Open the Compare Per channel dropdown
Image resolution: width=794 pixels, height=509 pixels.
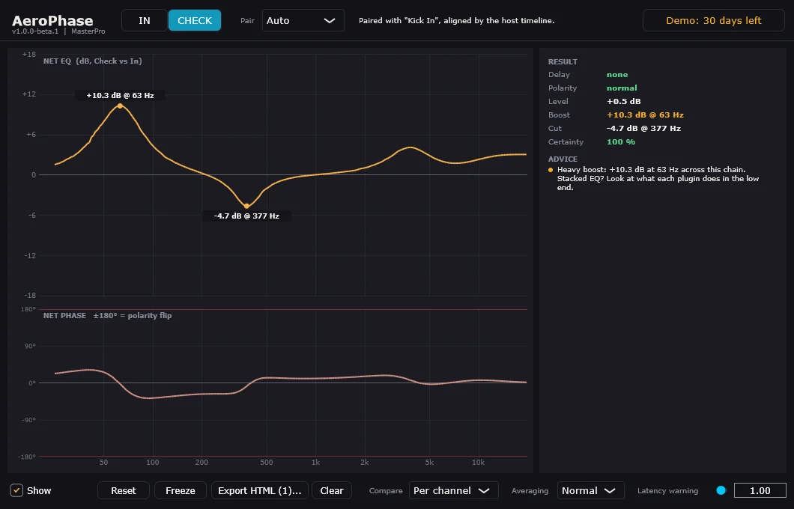453,490
